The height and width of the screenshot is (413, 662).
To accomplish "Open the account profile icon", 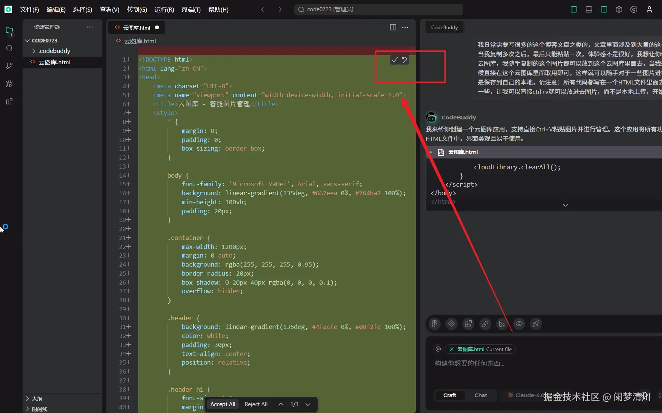I will click(649, 9).
